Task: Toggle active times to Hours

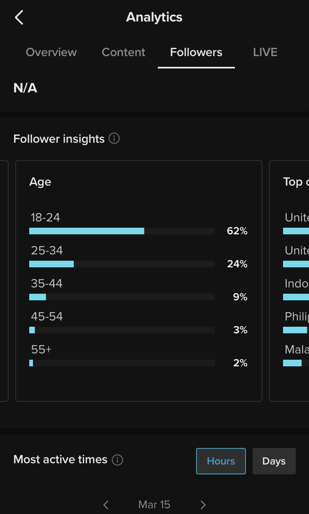Action: [x=221, y=461]
